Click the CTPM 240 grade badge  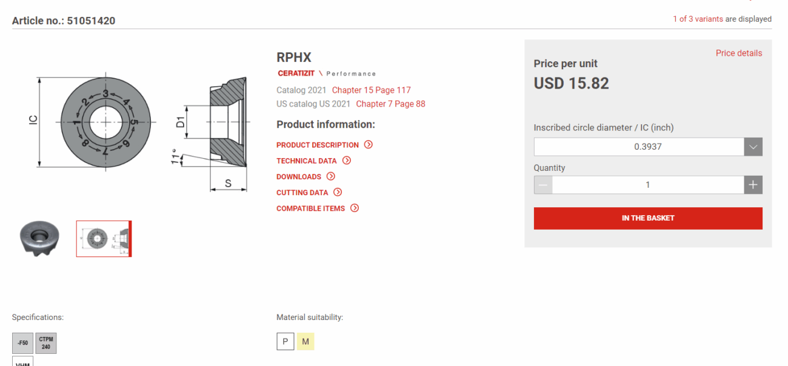(x=46, y=343)
